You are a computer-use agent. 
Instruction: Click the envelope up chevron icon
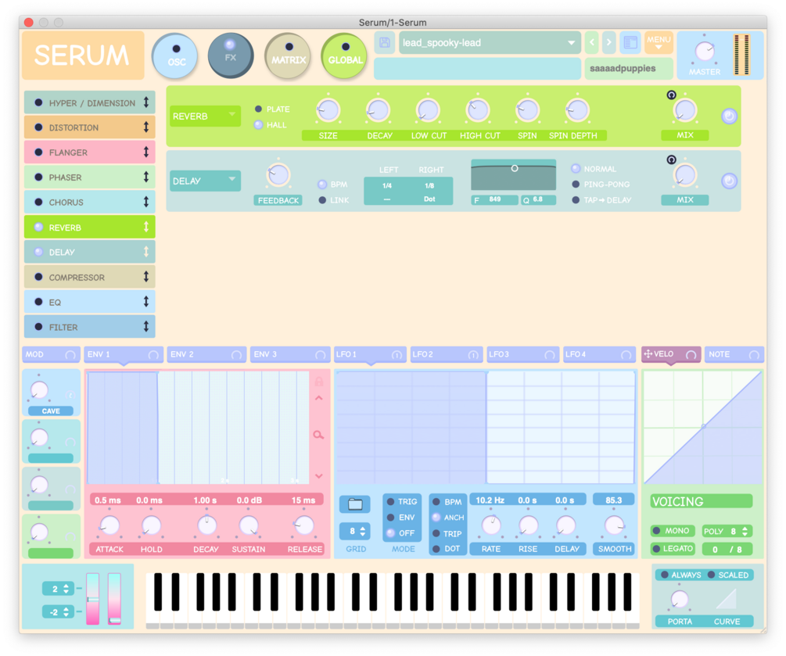(x=319, y=398)
